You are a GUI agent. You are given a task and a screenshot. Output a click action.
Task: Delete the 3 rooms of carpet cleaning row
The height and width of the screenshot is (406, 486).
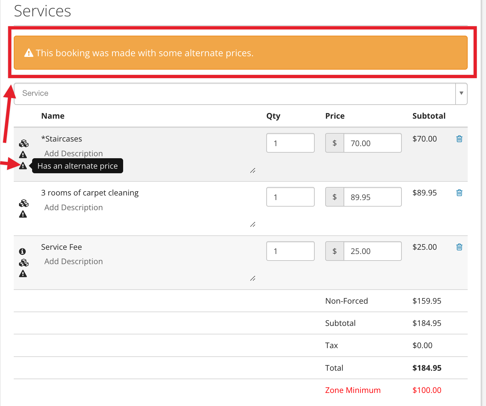coord(459,193)
